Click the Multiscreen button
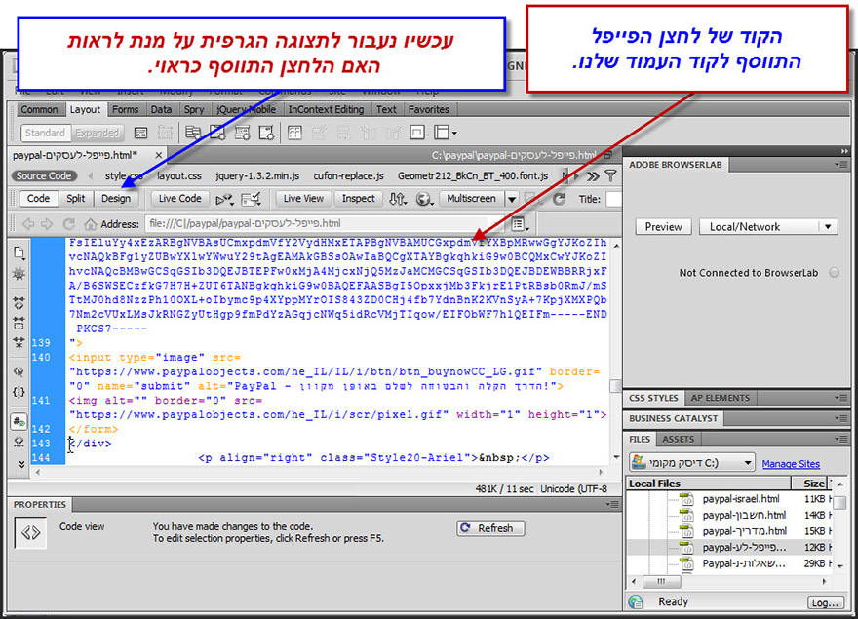The height and width of the screenshot is (619, 858). pos(471,199)
